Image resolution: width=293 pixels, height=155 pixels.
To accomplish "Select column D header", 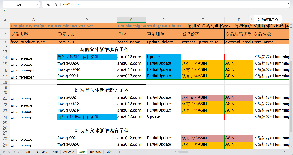I will 163,20.
